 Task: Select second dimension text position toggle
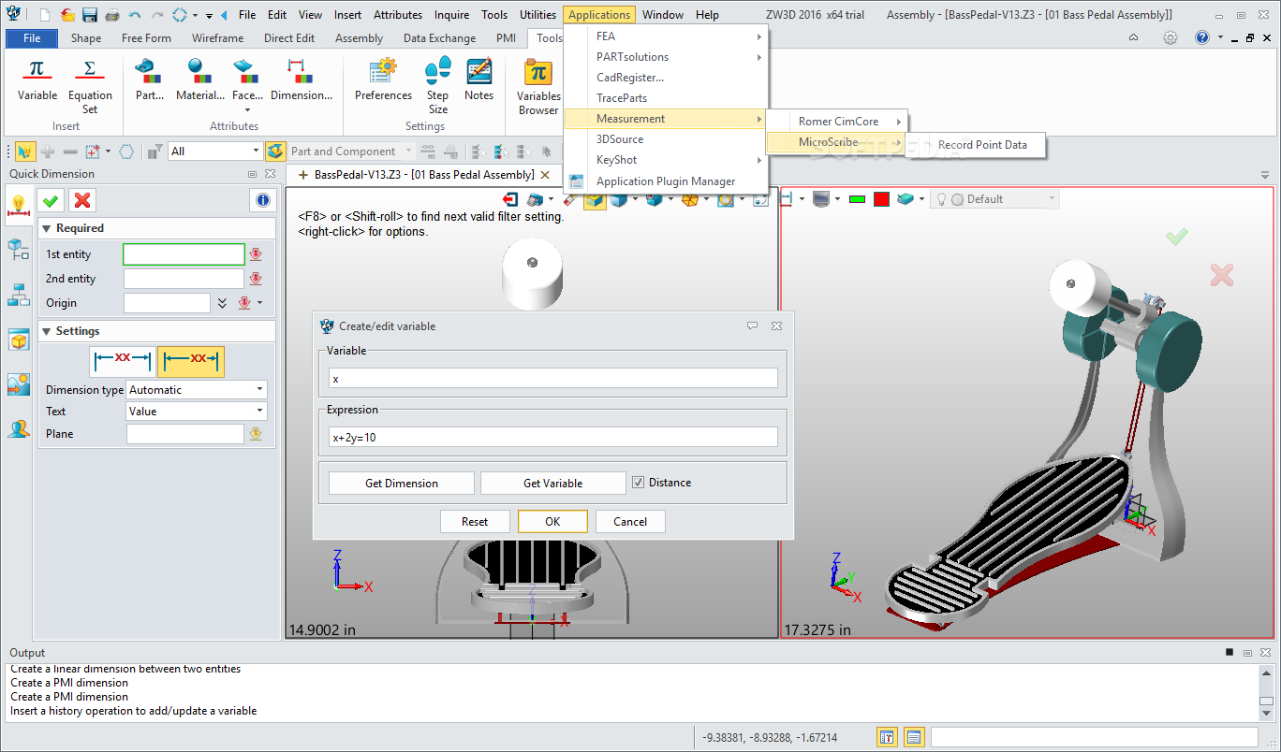coord(191,360)
